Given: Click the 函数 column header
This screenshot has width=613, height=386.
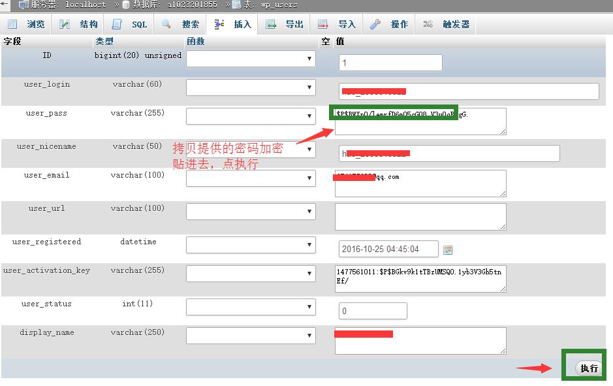Looking at the screenshot, I should pos(195,41).
